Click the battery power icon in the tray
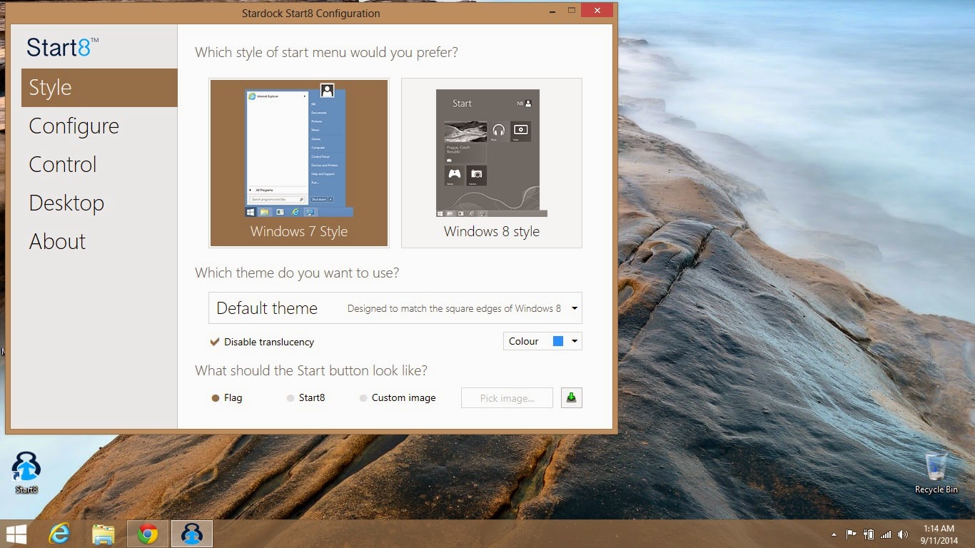Screen dimensions: 975x548 click(869, 534)
